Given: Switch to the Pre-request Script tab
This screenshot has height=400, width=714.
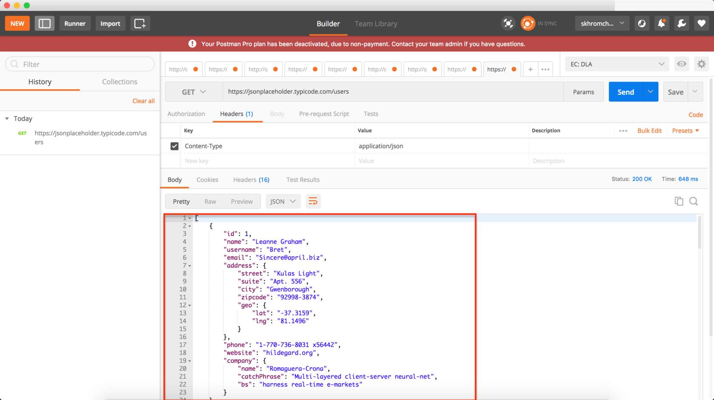Looking at the screenshot, I should 324,114.
